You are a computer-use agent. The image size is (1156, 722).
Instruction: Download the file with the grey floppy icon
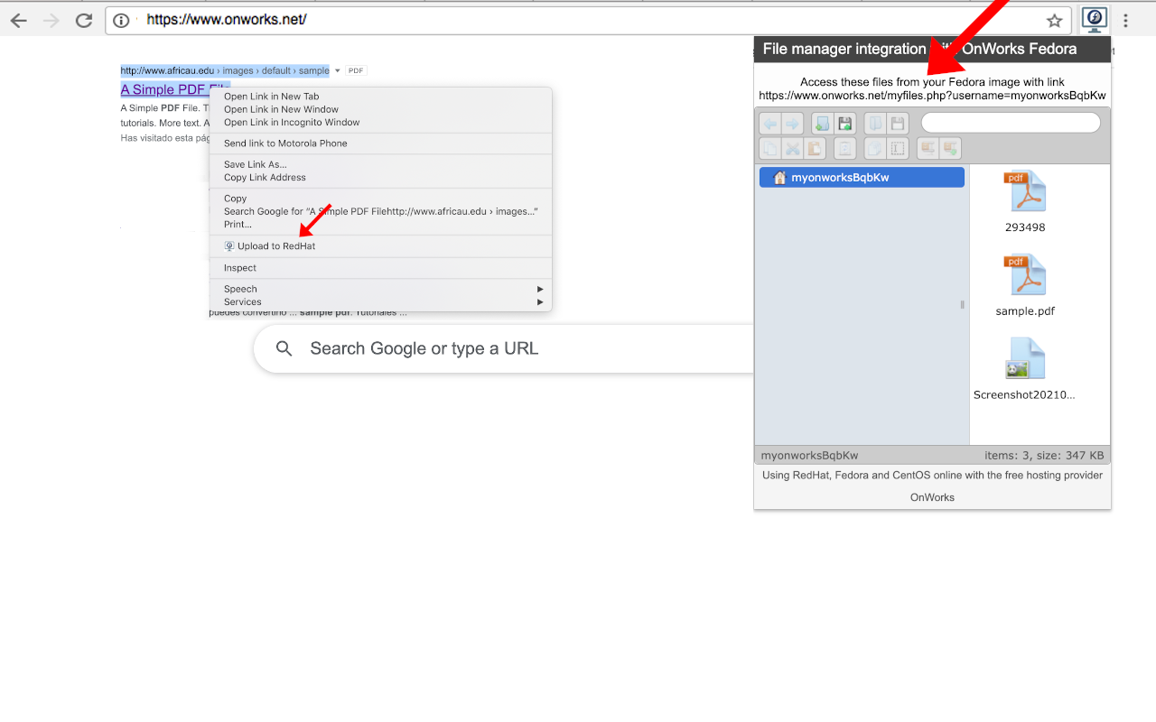[x=898, y=124]
